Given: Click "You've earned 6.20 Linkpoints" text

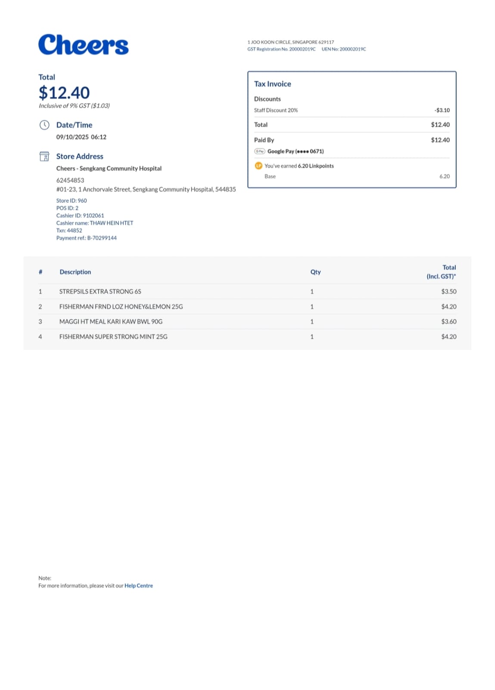Looking at the screenshot, I should [x=299, y=166].
